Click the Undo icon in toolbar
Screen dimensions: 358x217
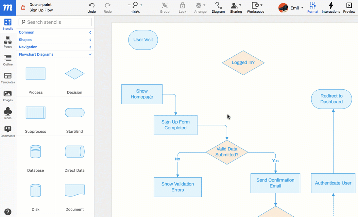[x=92, y=6]
